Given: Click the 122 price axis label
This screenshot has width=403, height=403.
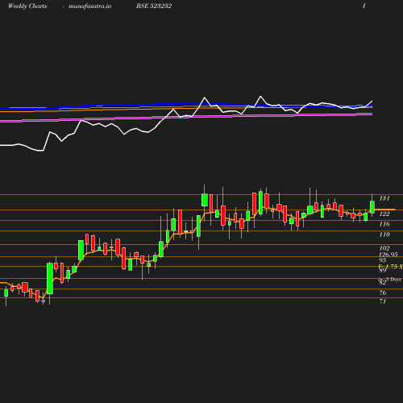Looking at the screenshot, I should [x=384, y=214].
